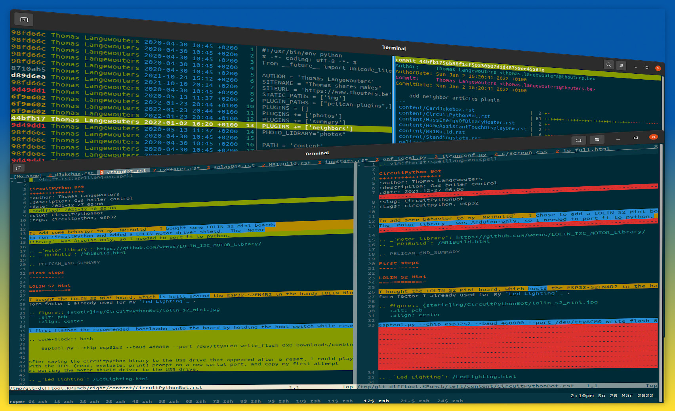Select screen window 9$ zsh

(x=278, y=401)
